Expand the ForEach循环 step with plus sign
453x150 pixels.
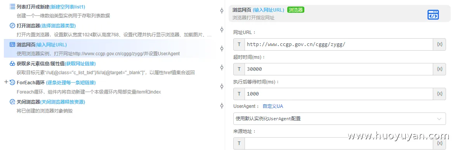coord(6,82)
